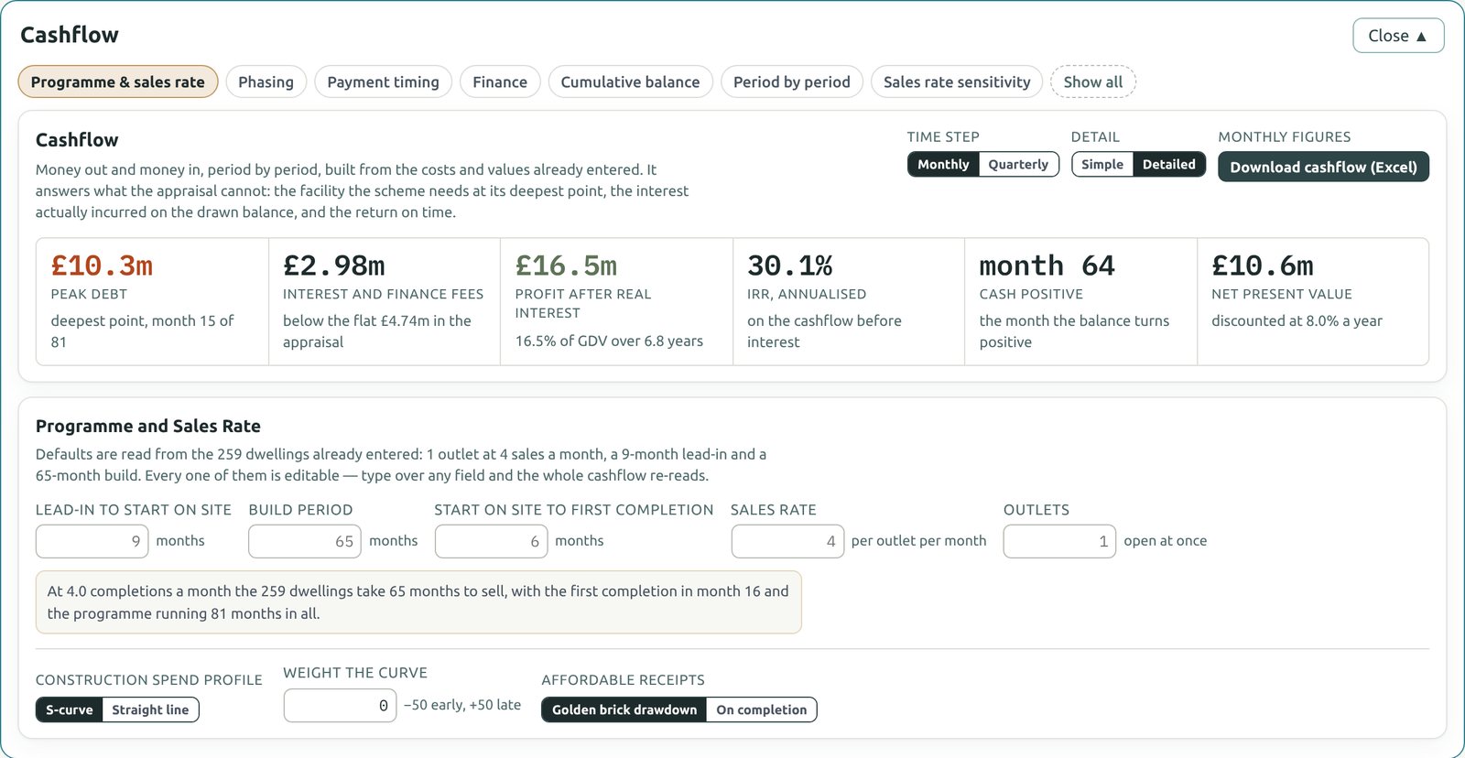Click '16.5% of GDV over 6.8 years' text
1465x758 pixels.
click(x=609, y=341)
